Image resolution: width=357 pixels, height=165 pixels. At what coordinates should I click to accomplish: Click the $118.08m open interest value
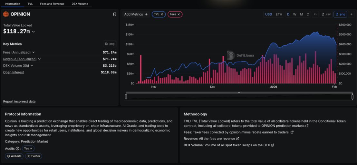[109, 72]
